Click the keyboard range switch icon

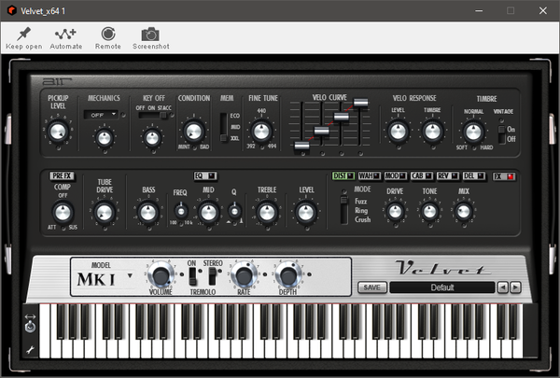(31, 323)
